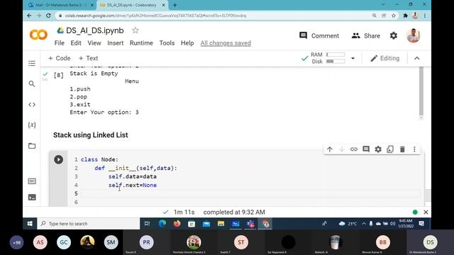Open the Variables inspector icon

click(32, 125)
